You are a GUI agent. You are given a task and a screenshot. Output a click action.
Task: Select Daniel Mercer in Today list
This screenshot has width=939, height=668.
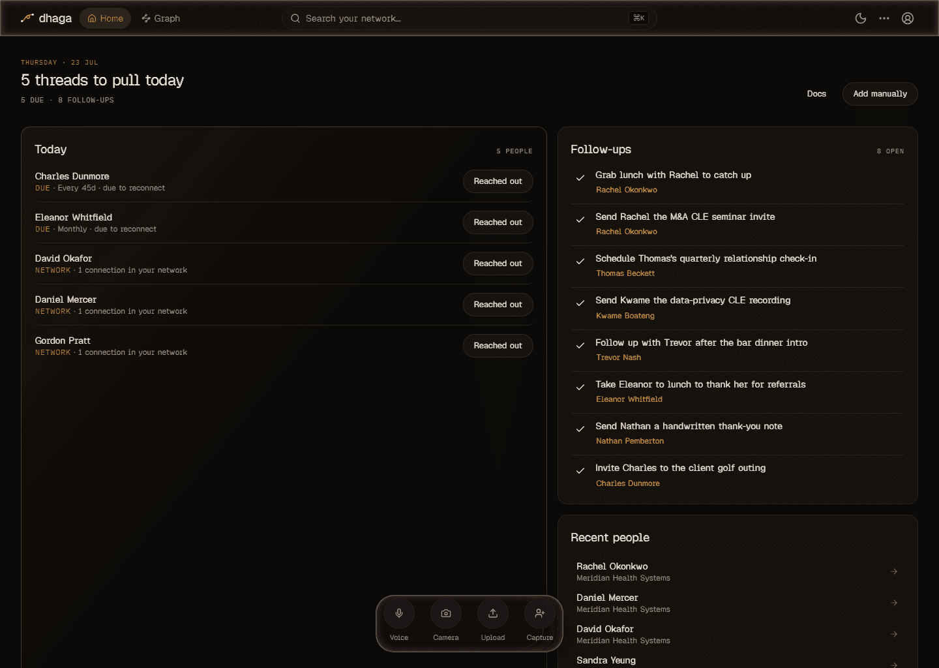click(x=66, y=299)
